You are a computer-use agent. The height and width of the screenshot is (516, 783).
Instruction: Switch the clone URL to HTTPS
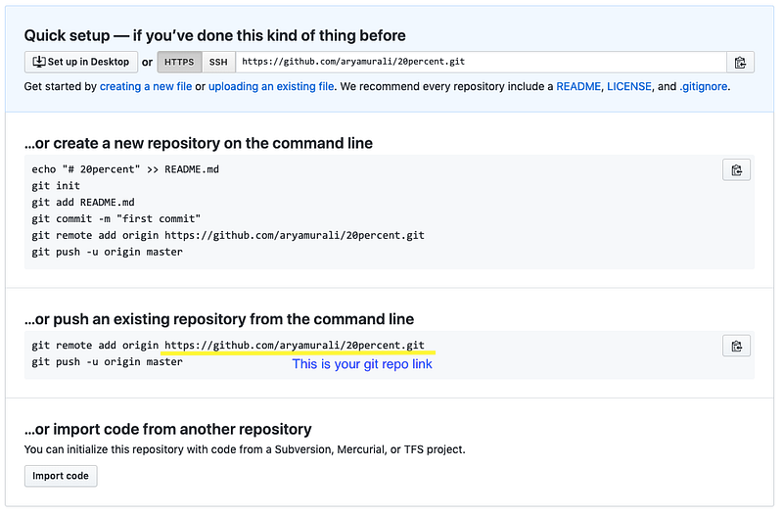(x=179, y=62)
